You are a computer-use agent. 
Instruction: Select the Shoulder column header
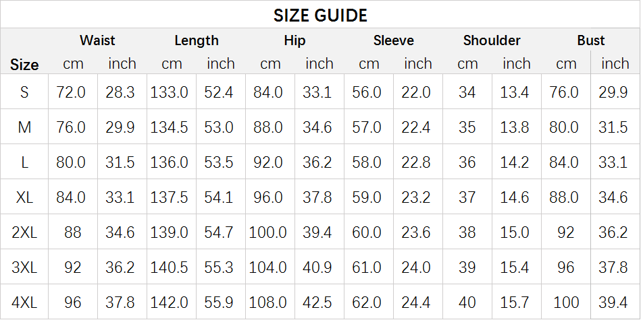492,40
